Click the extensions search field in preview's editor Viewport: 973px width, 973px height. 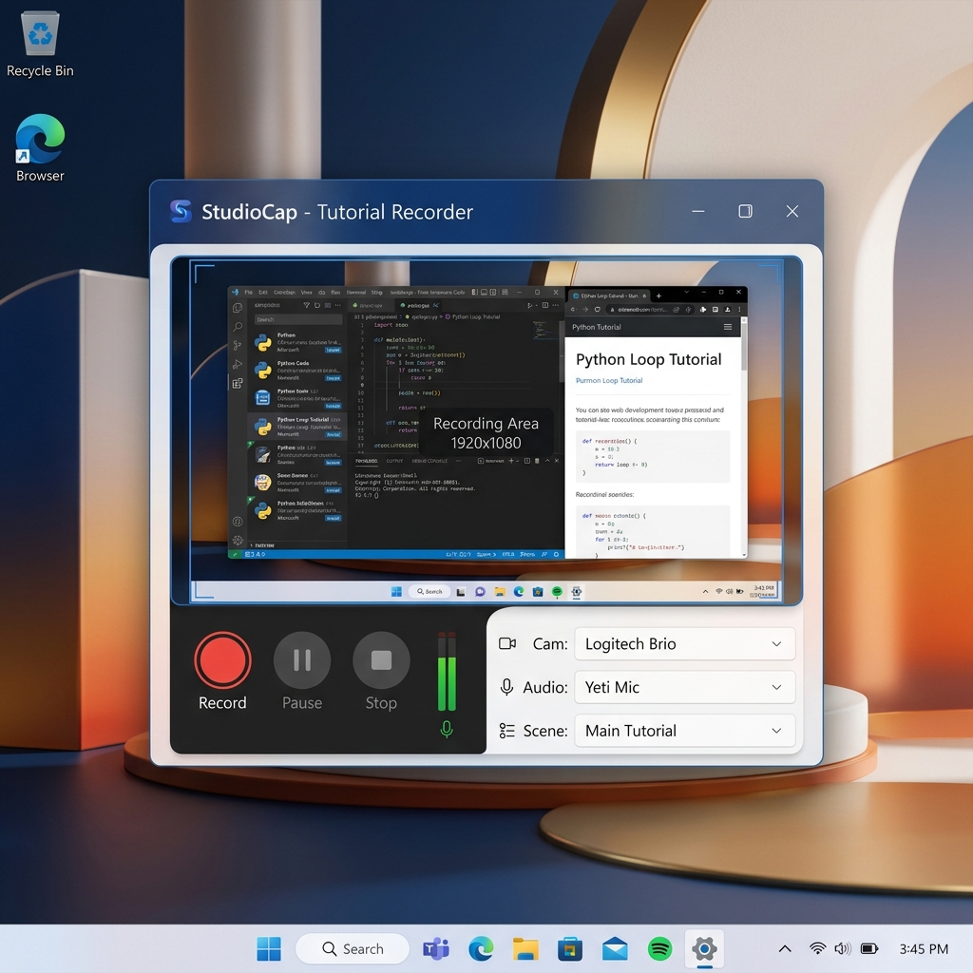297,319
